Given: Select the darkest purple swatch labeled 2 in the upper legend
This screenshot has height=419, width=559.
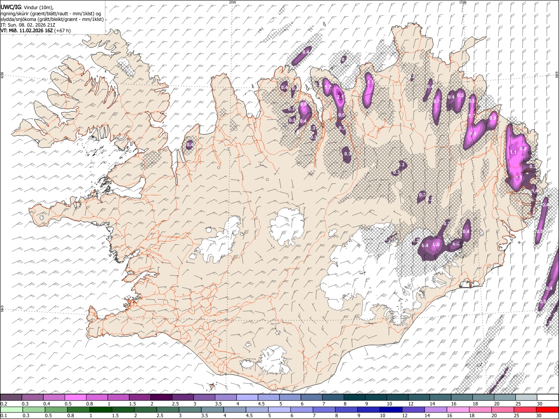Looking at the screenshot, I should pos(161,397).
